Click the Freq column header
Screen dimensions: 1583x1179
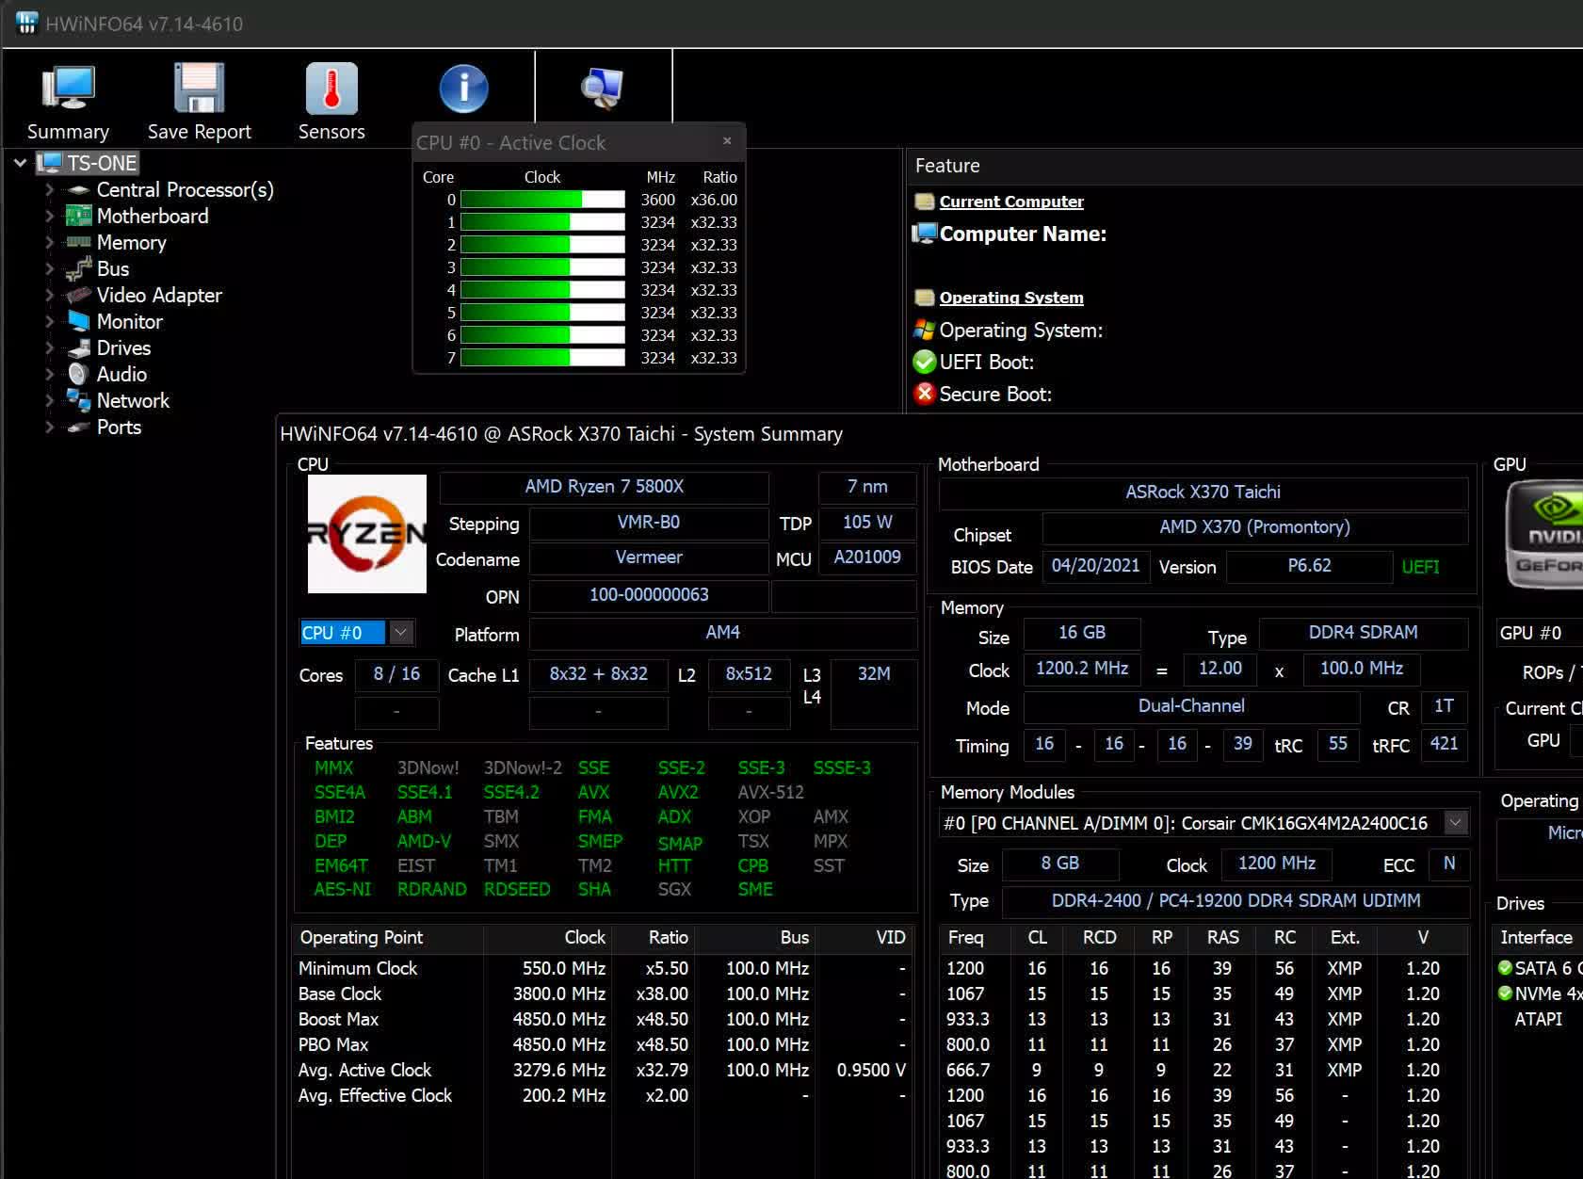click(x=974, y=938)
